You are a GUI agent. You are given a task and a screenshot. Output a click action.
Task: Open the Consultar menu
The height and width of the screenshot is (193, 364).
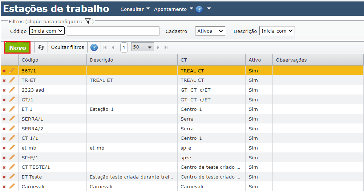click(x=135, y=9)
